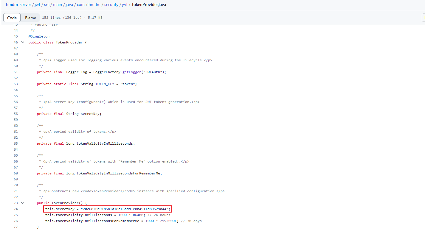
Task: Click the @Singleton annotation
Action: point(39,36)
